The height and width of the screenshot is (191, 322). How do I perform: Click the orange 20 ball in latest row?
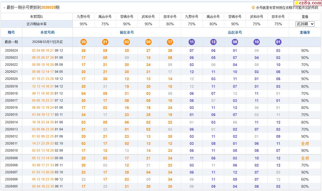[x=83, y=42]
